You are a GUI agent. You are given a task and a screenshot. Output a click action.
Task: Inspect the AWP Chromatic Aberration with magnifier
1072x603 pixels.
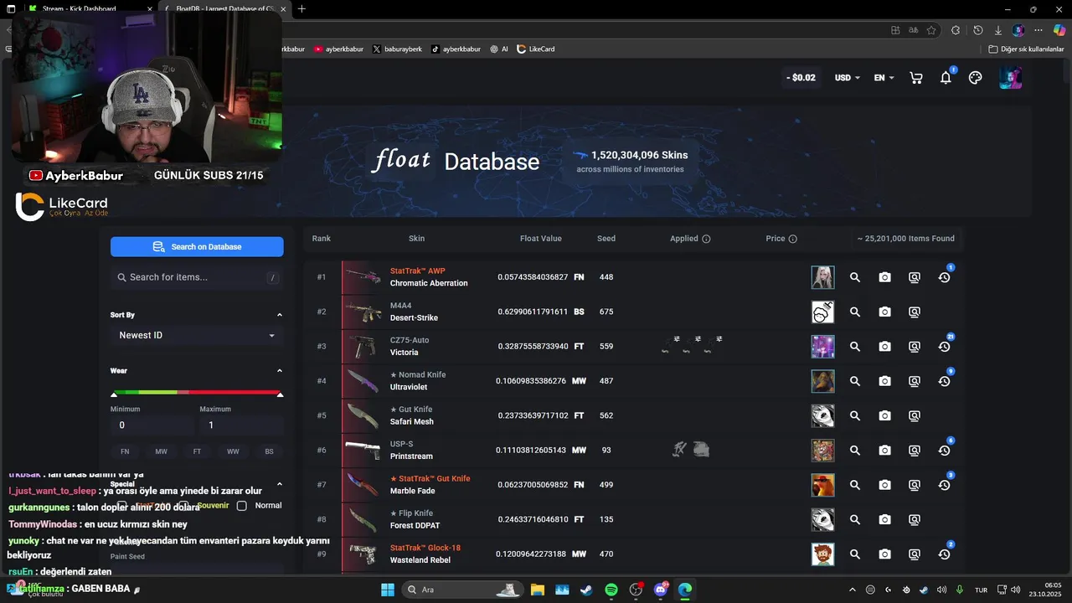click(855, 277)
